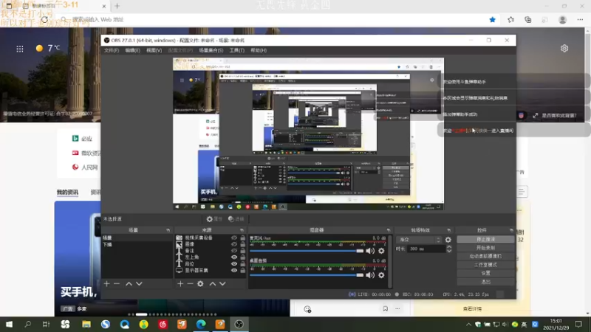
Task: Adjust transition duration stepper arrows
Action: click(449, 249)
